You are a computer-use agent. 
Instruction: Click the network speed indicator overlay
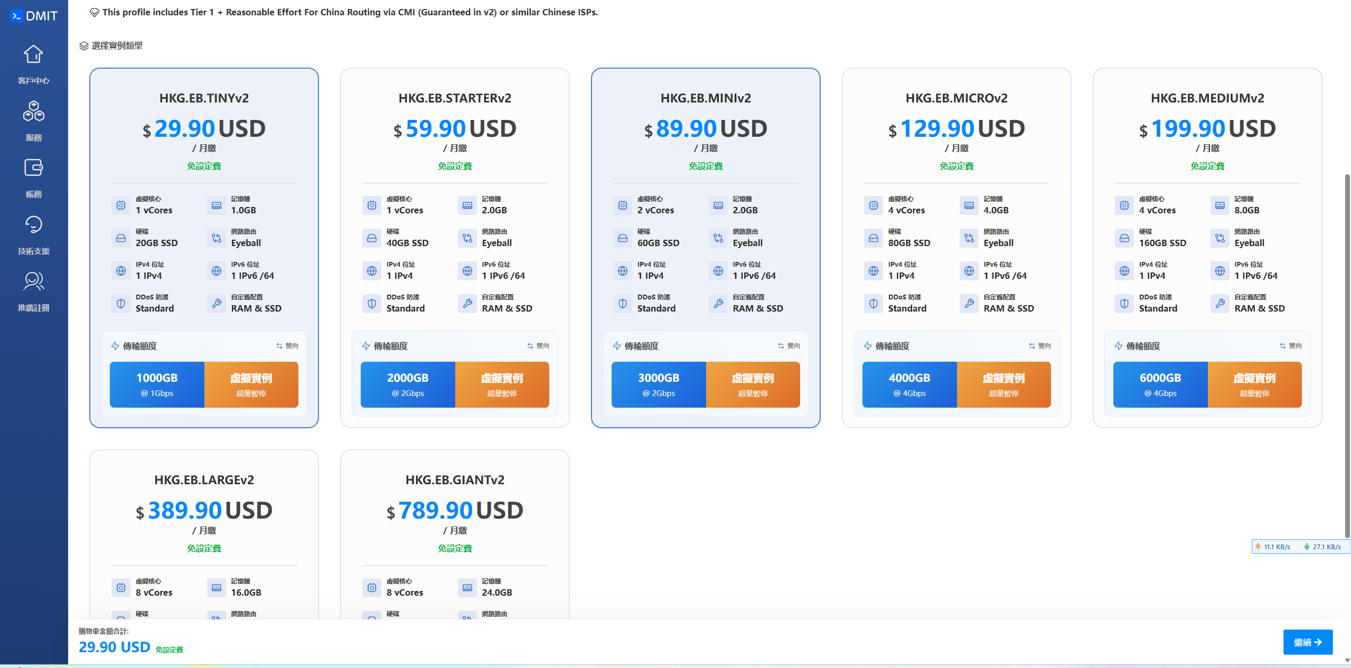click(1300, 547)
